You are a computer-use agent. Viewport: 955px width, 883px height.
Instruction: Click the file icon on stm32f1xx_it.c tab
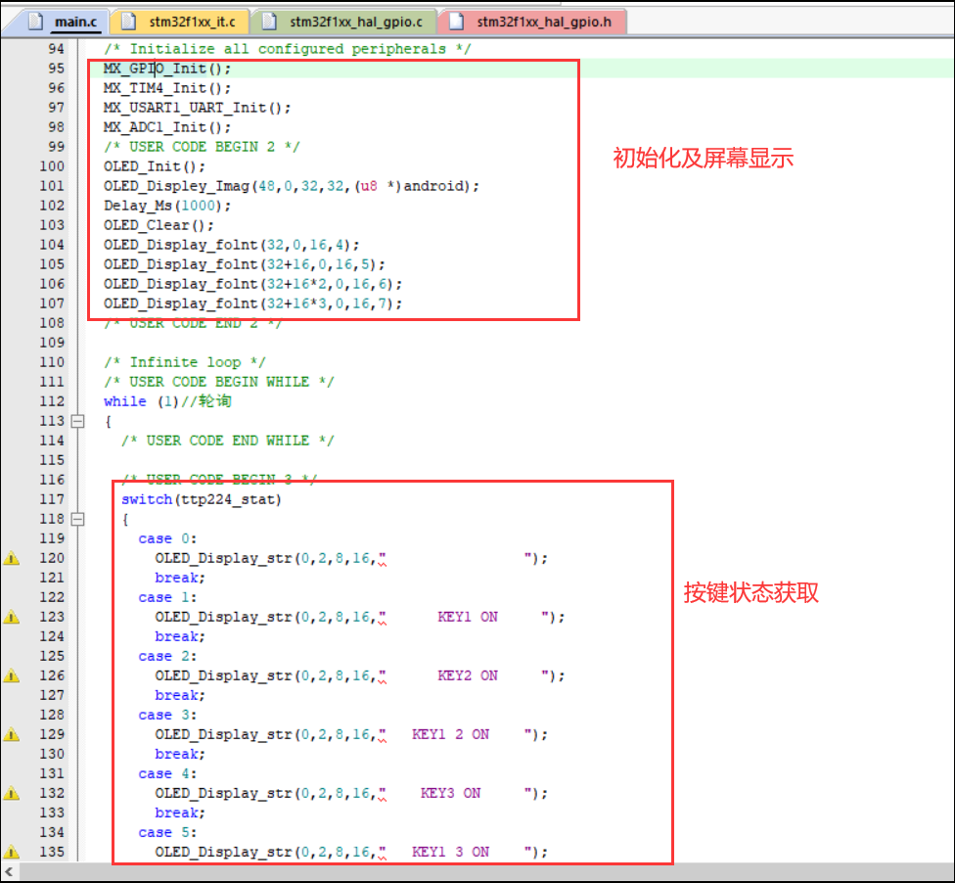click(x=128, y=22)
